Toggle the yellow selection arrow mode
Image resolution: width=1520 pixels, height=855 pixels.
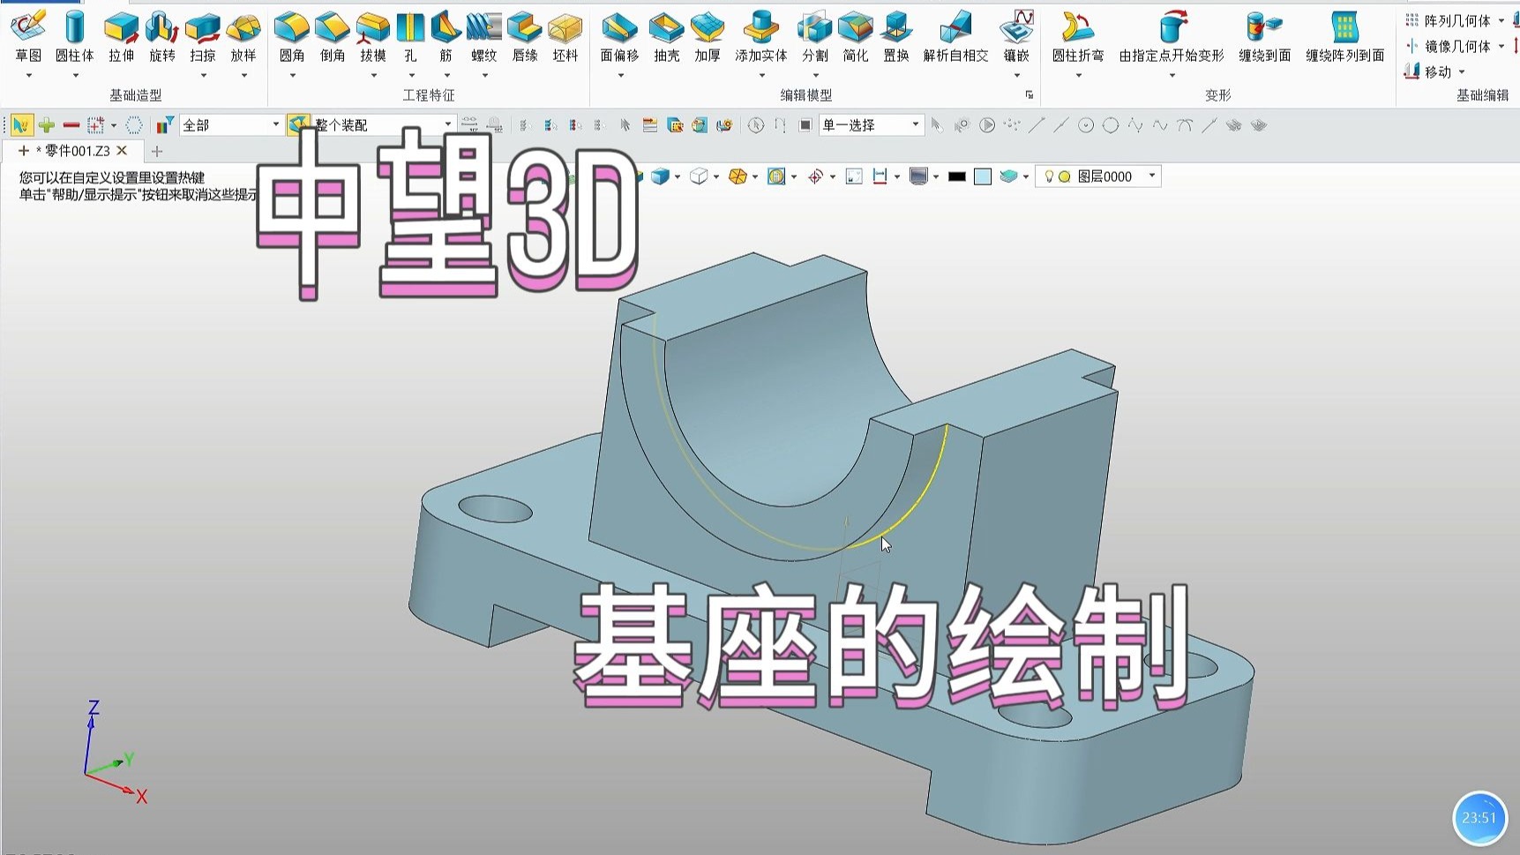[x=21, y=125]
